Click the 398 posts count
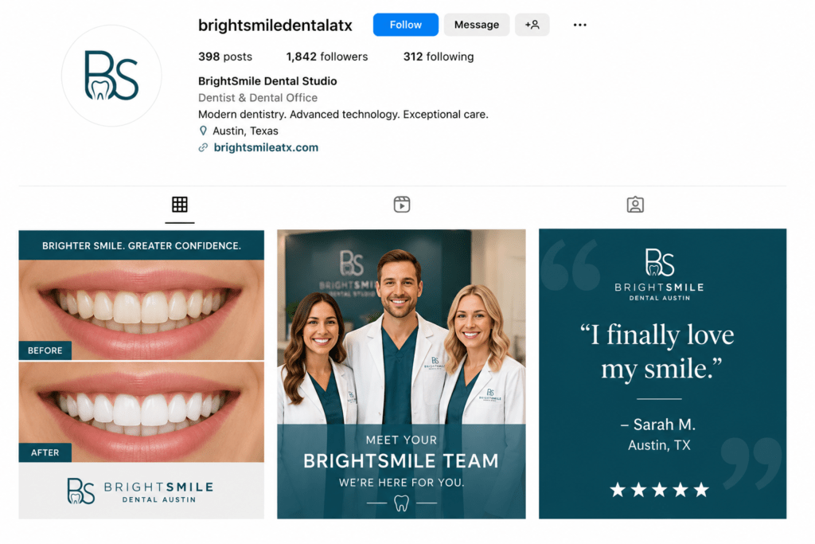 (225, 57)
